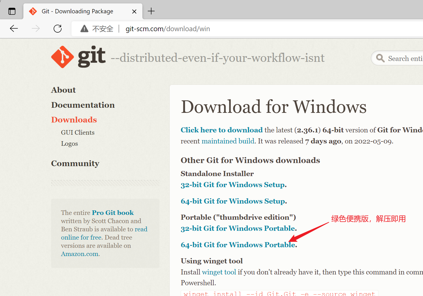Select the Git - Downloading Package tab
Viewport: 423px width, 296px height.
coord(83,11)
